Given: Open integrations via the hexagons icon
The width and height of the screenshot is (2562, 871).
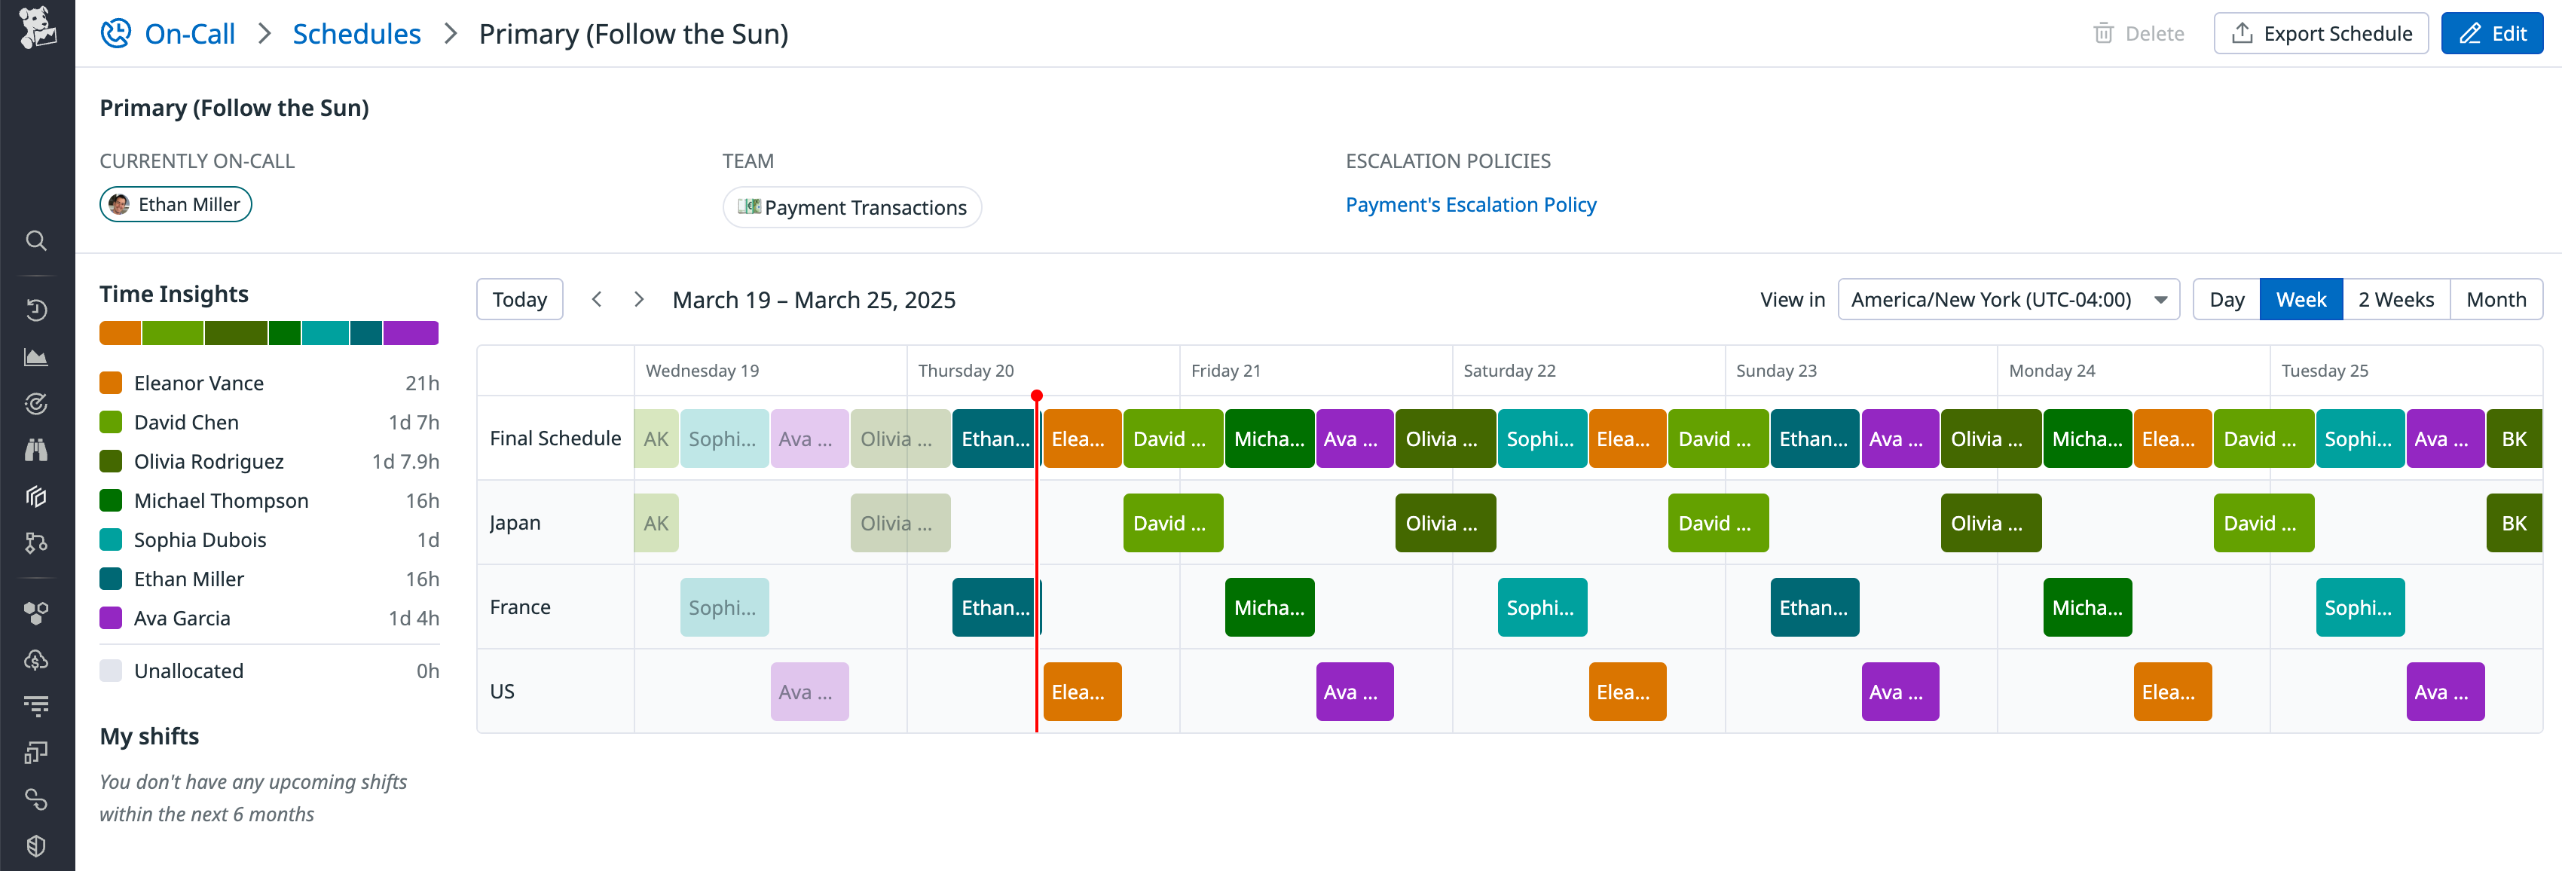Looking at the screenshot, I should click(37, 613).
